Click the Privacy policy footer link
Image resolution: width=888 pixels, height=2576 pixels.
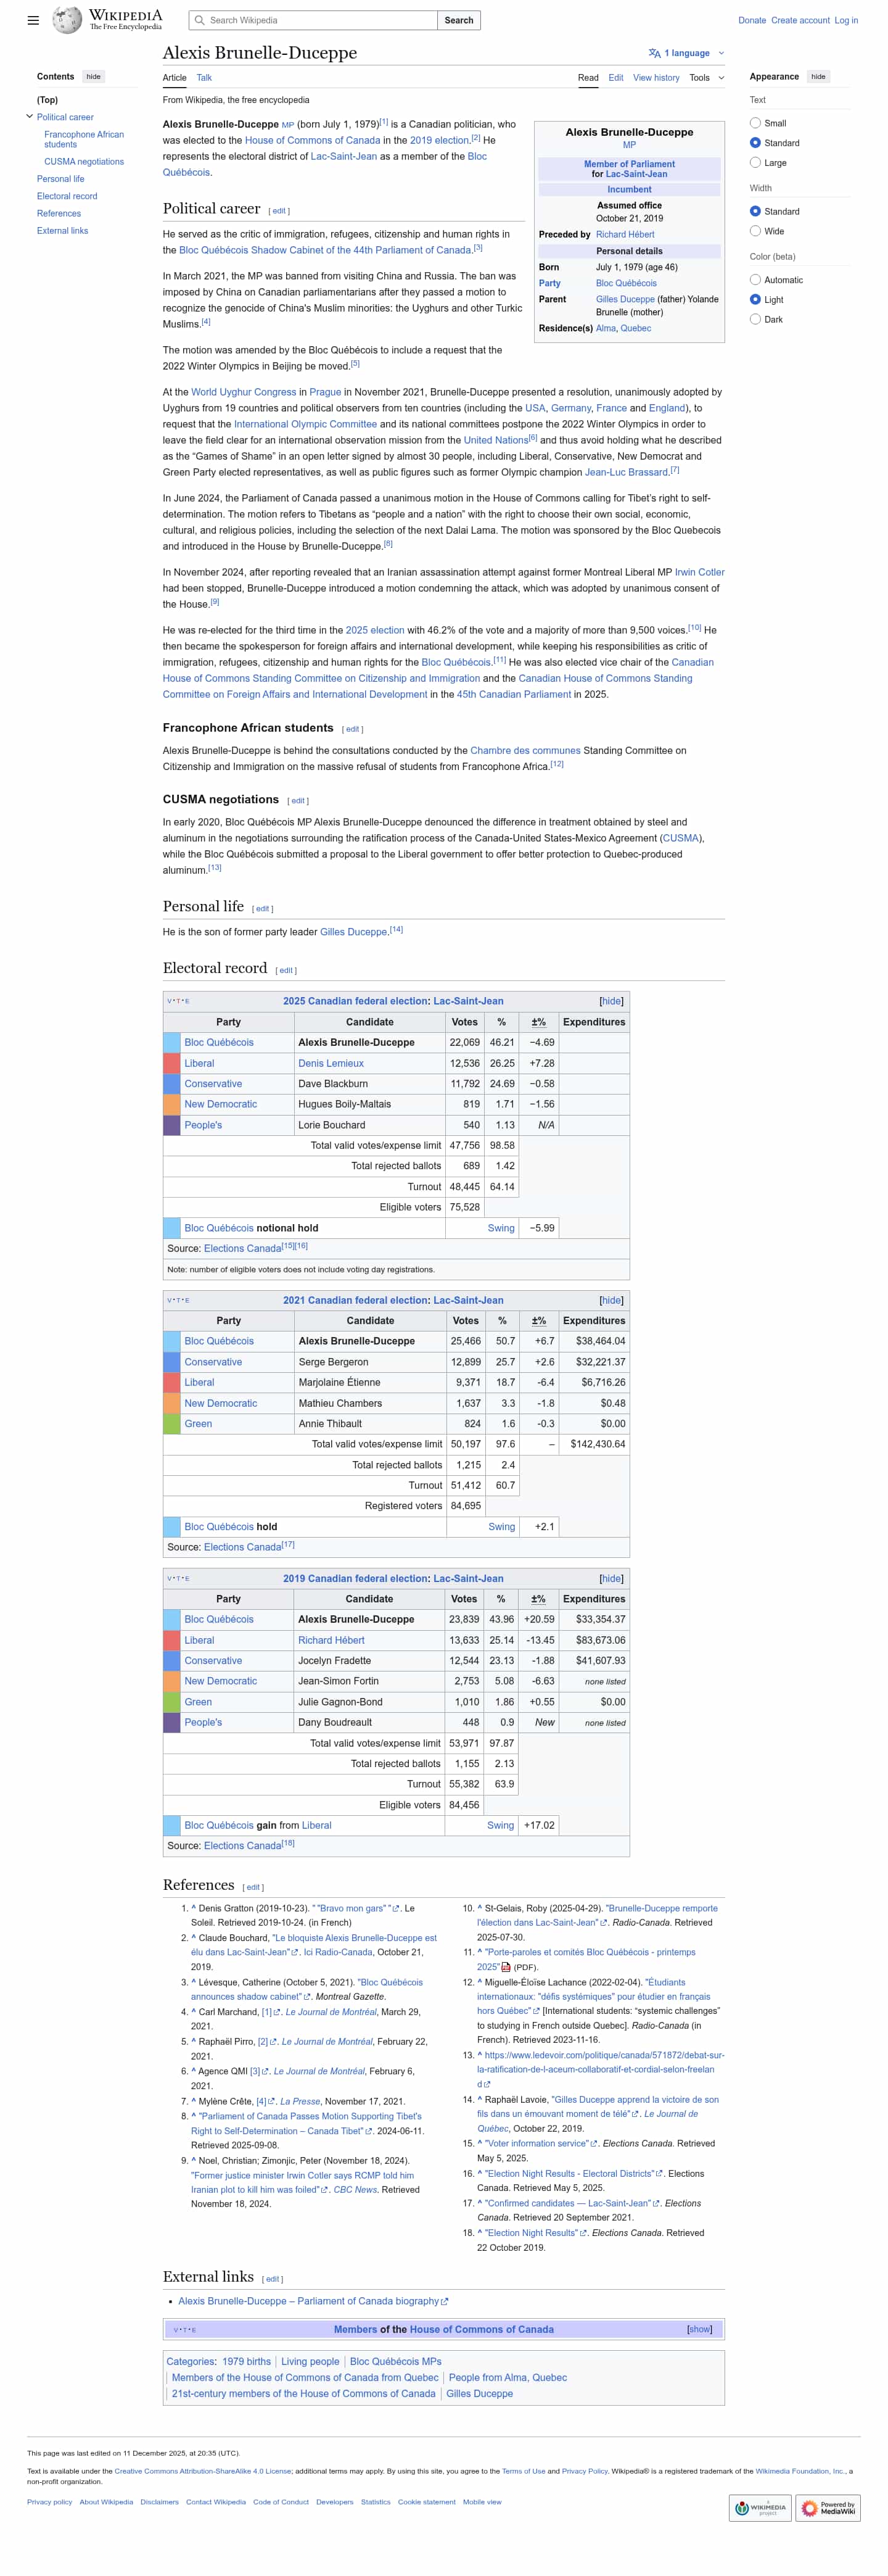click(x=49, y=2502)
